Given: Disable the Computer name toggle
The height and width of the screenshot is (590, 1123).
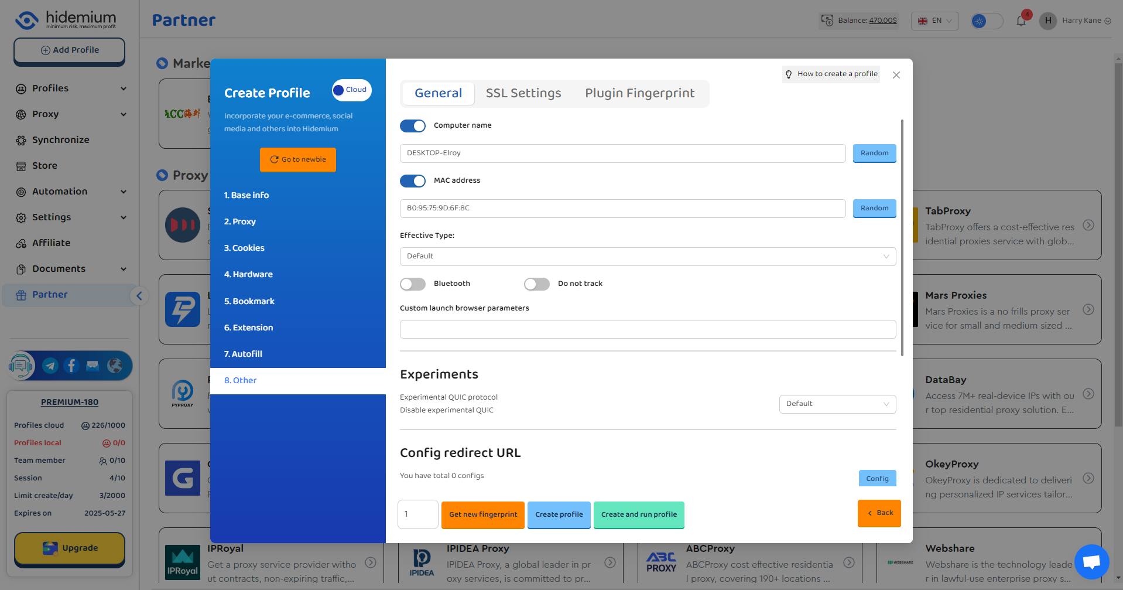Looking at the screenshot, I should (412, 126).
